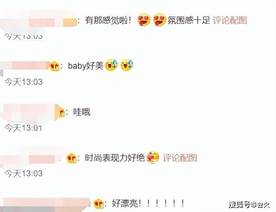
Task: Click crown badge before 时尚表现力好绝
Action: pos(72,158)
